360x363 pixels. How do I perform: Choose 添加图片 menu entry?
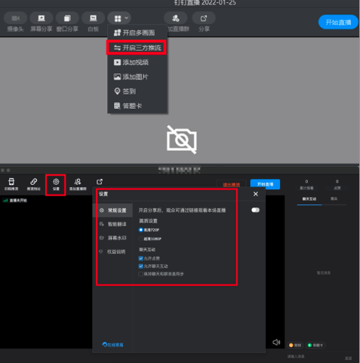coord(137,77)
